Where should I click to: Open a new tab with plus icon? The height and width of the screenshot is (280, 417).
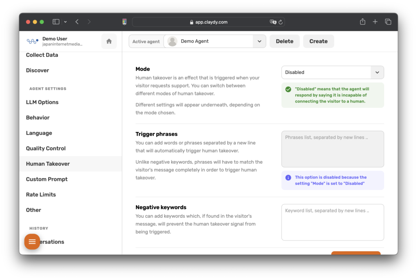[x=375, y=22]
